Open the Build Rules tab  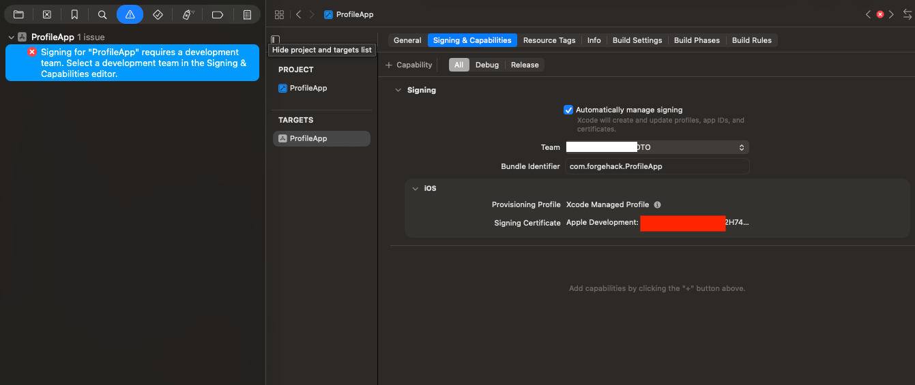coord(752,40)
